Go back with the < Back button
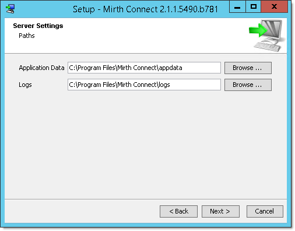The height and width of the screenshot is (231, 295). coord(178,211)
